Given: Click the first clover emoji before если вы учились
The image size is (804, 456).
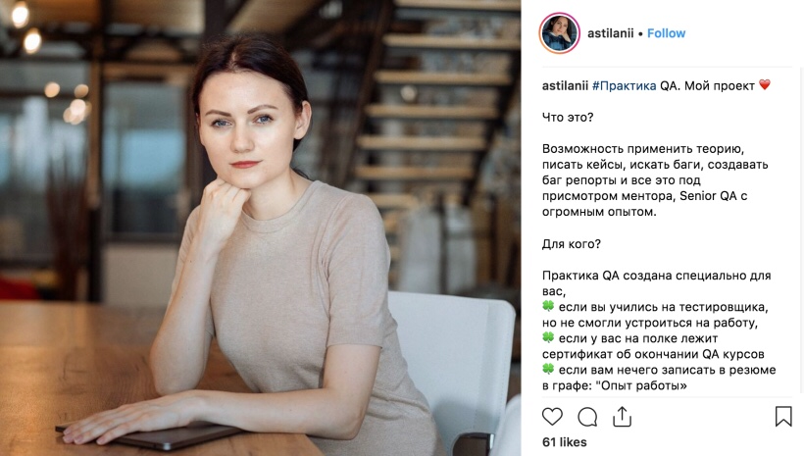Looking at the screenshot, I should pos(548,306).
